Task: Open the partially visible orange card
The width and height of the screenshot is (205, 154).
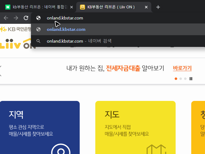Action: 198,127
